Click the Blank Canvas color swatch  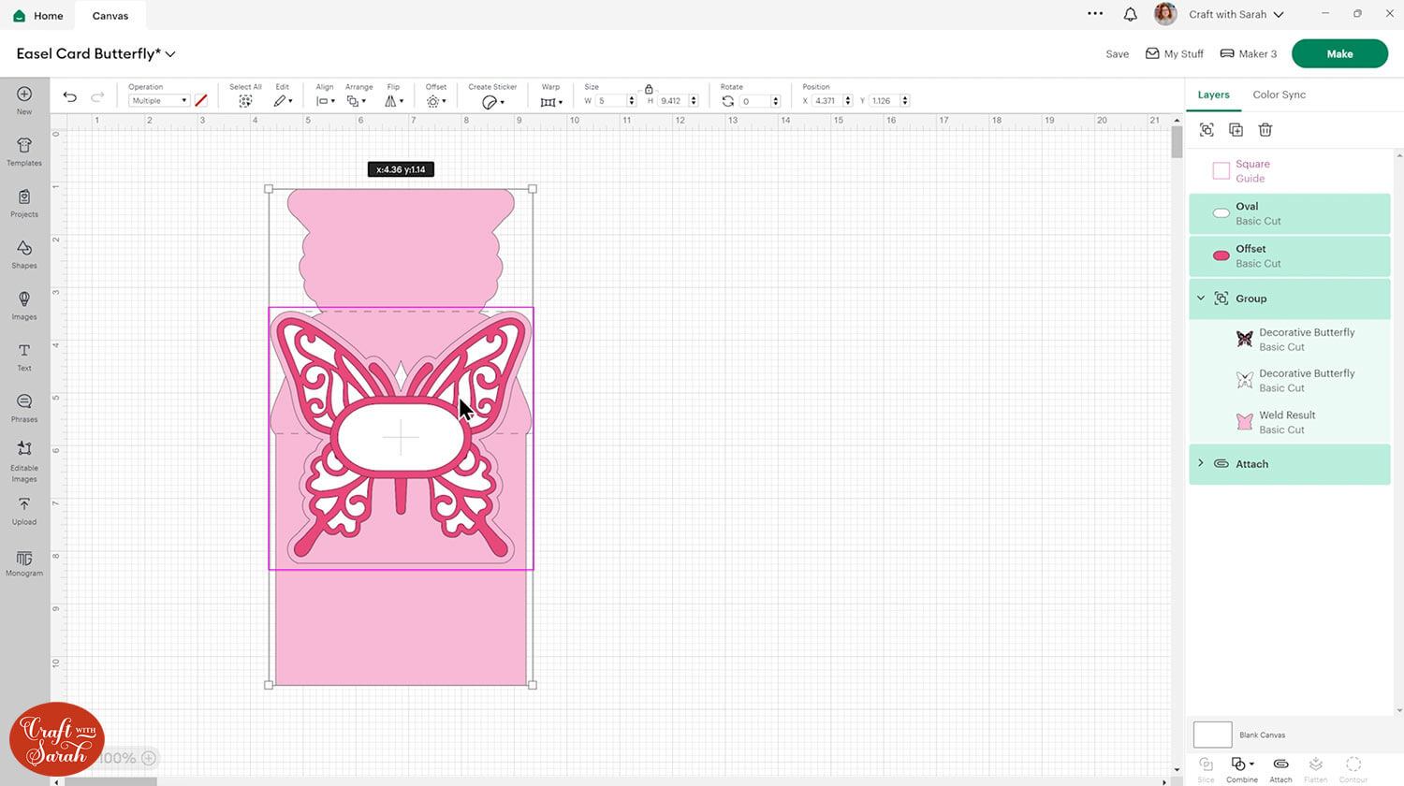click(x=1212, y=735)
